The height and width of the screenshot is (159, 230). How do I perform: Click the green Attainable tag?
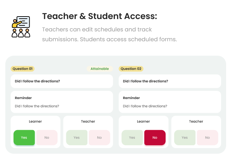pyautogui.click(x=99, y=69)
